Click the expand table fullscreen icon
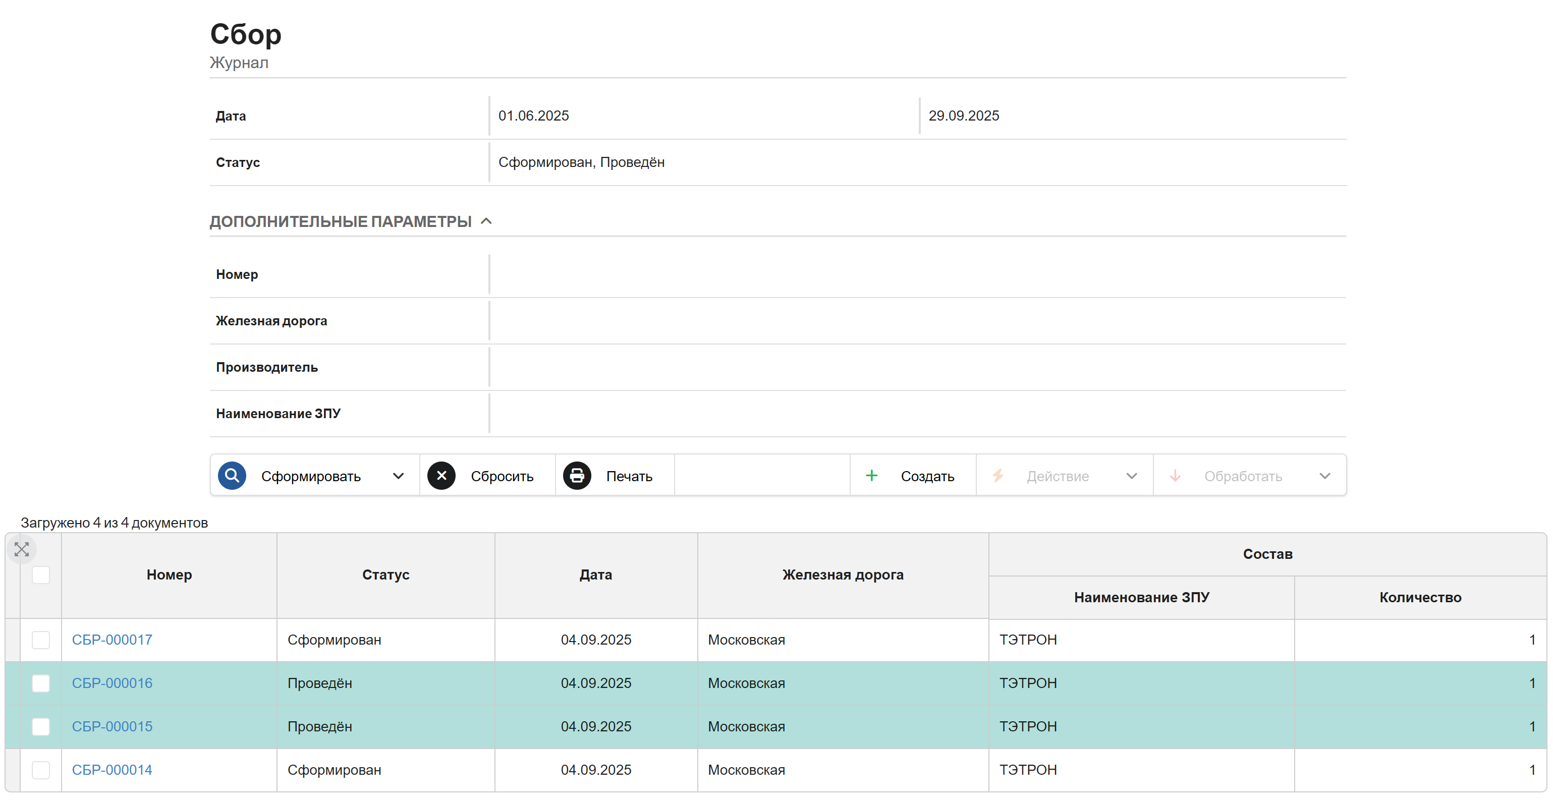The width and height of the screenshot is (1553, 804). tap(22, 550)
